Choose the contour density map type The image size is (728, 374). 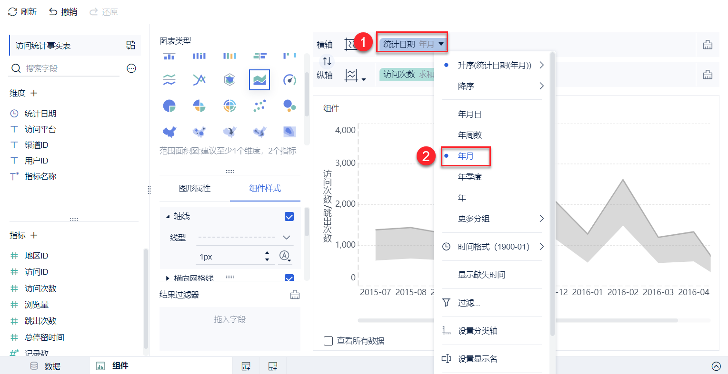[289, 132]
